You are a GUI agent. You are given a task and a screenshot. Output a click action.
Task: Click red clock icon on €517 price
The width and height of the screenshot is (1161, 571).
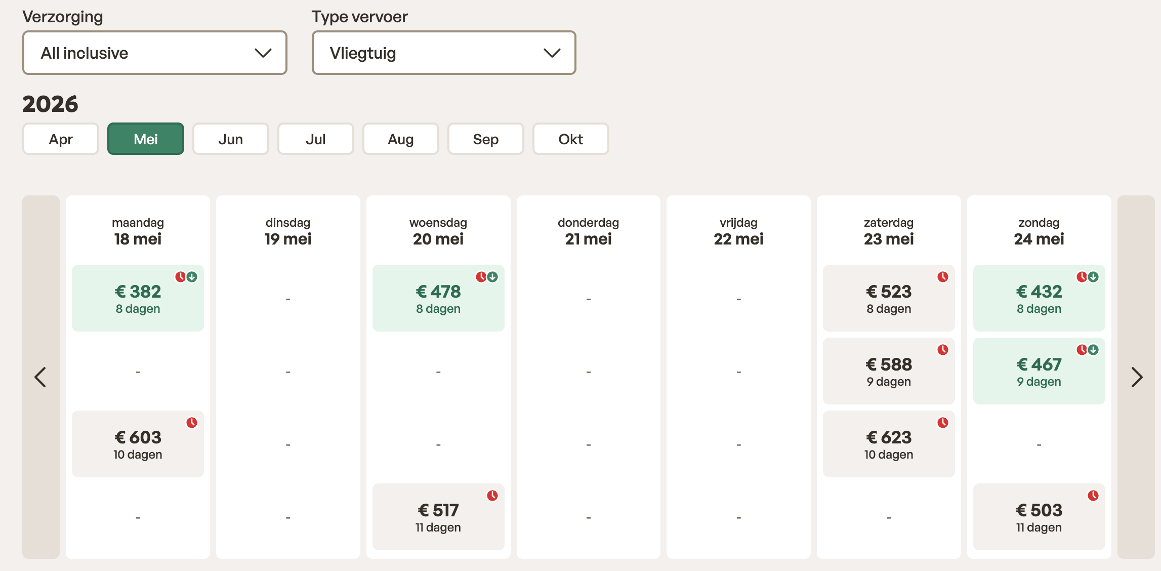492,496
